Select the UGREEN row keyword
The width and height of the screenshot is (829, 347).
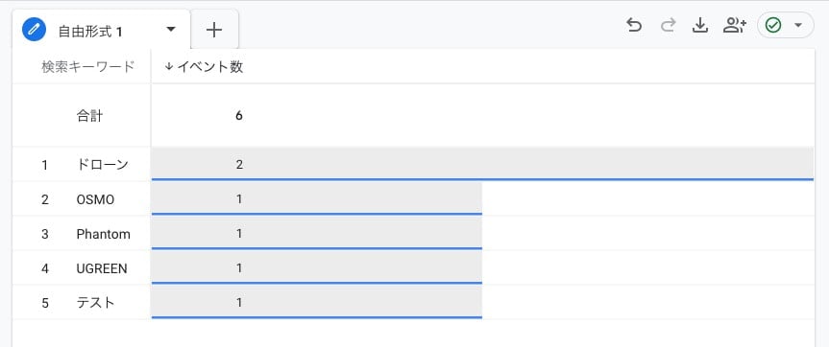102,268
